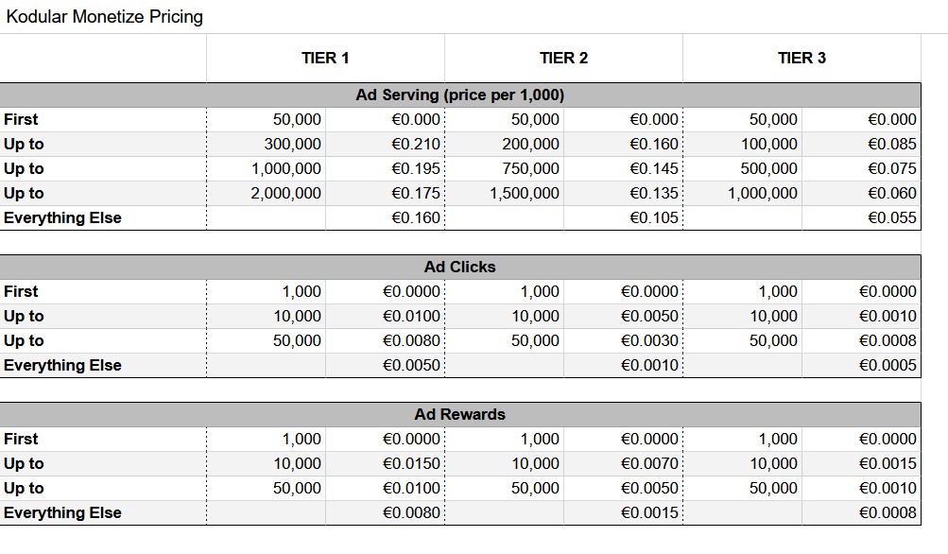This screenshot has height=554, width=948.
Task: Click the €0.0150 cell in Ad Rewards
Action: (x=411, y=463)
